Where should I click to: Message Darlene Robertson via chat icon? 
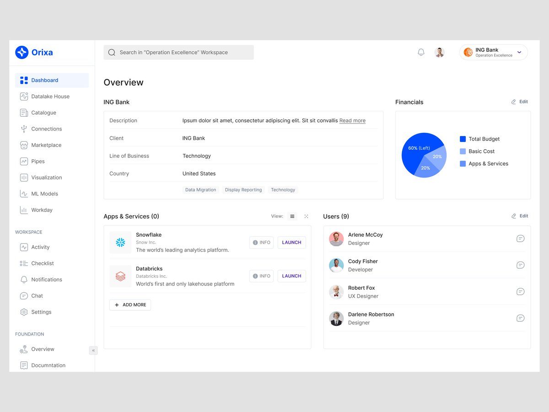(x=520, y=318)
